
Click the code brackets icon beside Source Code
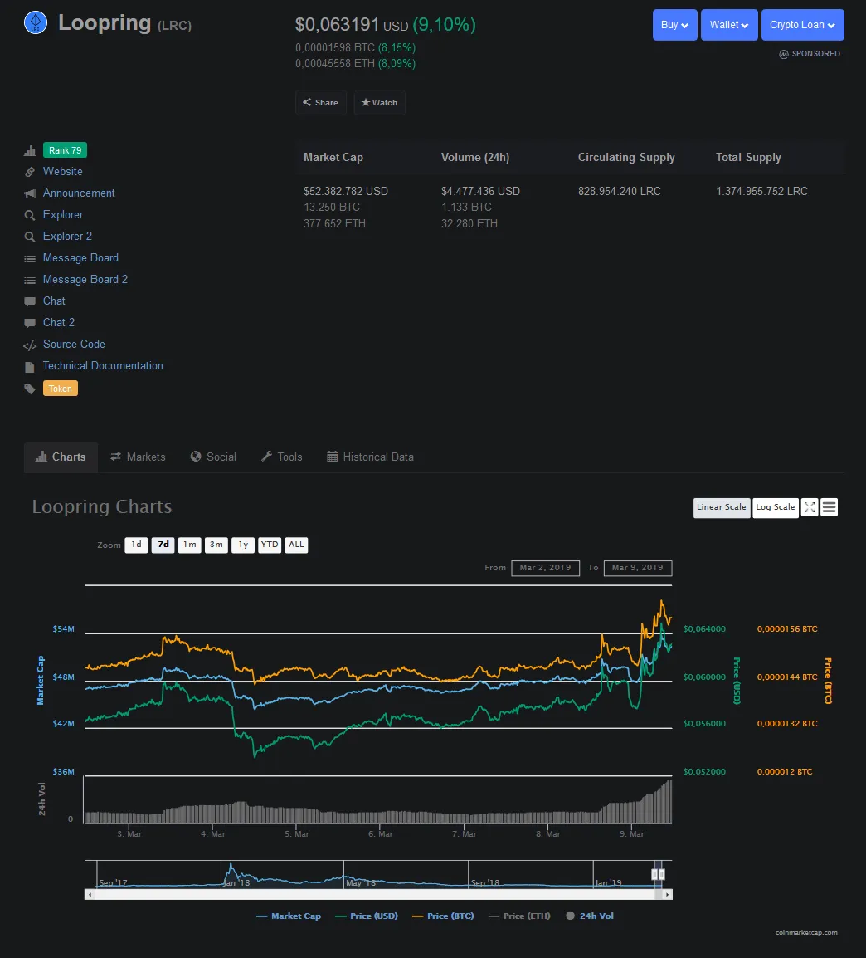[x=29, y=345]
